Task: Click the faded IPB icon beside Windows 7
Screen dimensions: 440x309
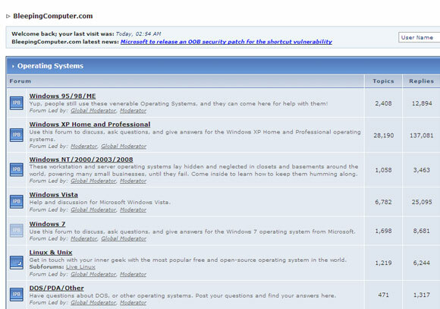Action: pyautogui.click(x=17, y=230)
